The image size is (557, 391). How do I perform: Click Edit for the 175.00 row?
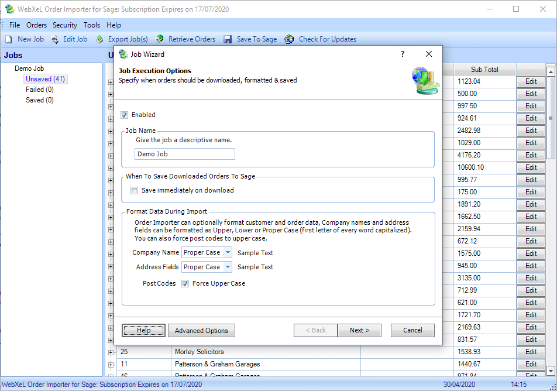click(x=531, y=192)
